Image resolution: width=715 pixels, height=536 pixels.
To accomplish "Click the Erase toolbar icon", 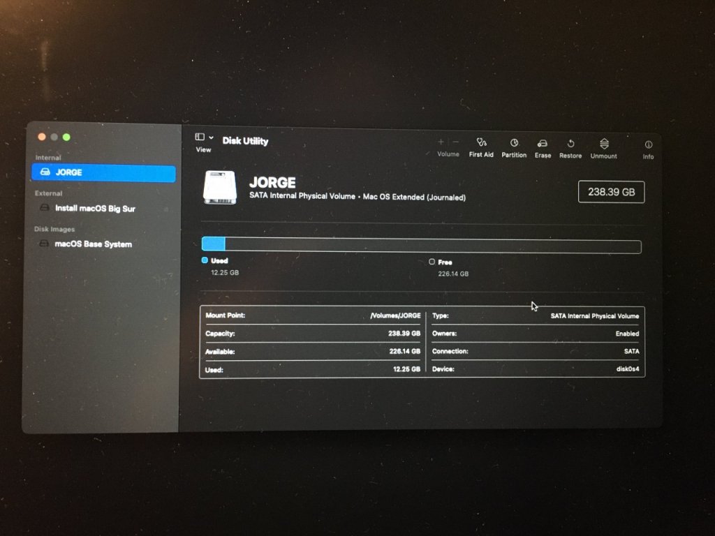I will 543,143.
